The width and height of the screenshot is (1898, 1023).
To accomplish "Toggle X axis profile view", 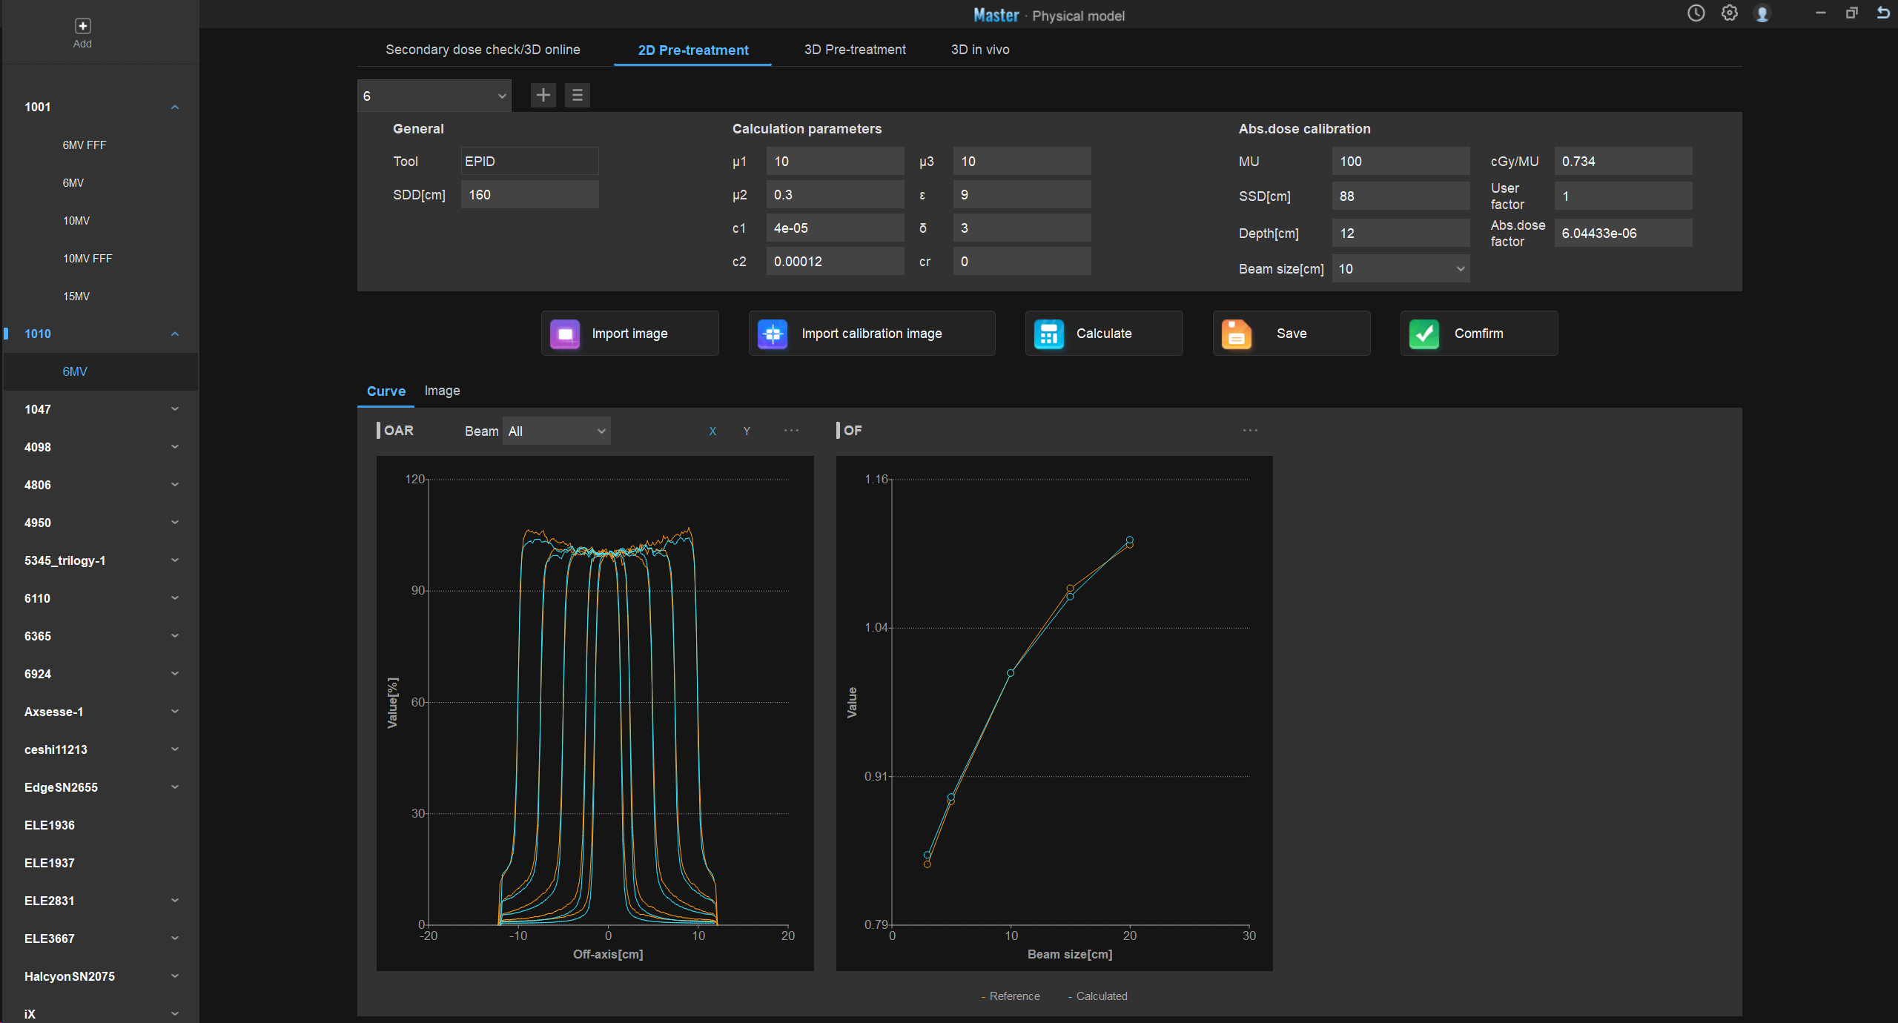I will [x=712, y=431].
